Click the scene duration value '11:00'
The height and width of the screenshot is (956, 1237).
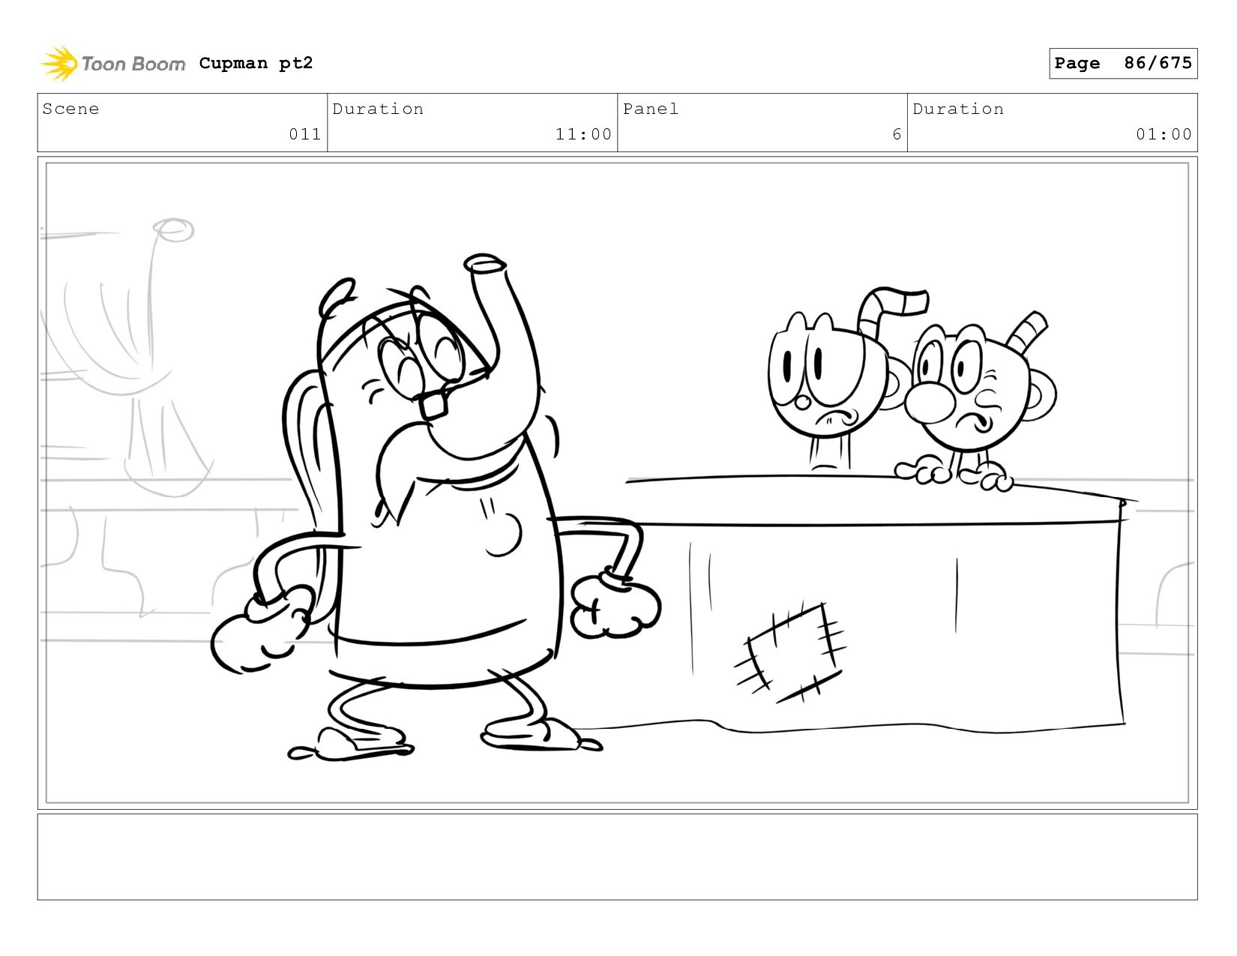(x=583, y=134)
